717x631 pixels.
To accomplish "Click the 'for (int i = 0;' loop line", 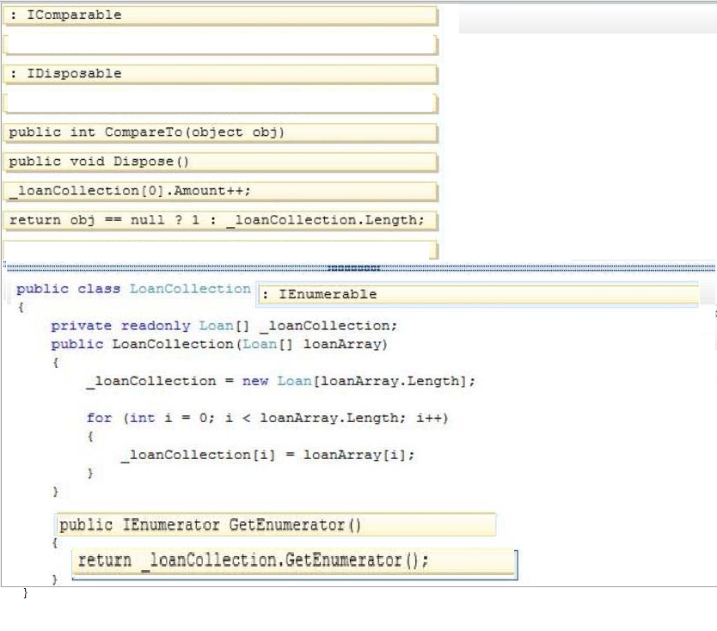I will (x=267, y=418).
